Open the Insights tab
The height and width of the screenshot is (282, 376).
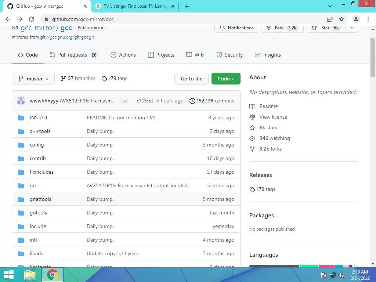tap(268, 55)
